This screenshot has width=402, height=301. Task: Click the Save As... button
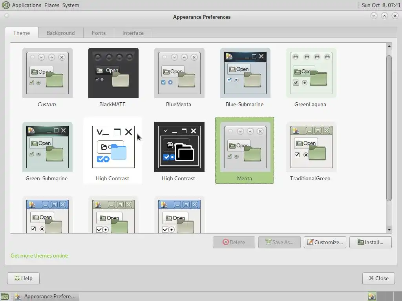[280, 242]
